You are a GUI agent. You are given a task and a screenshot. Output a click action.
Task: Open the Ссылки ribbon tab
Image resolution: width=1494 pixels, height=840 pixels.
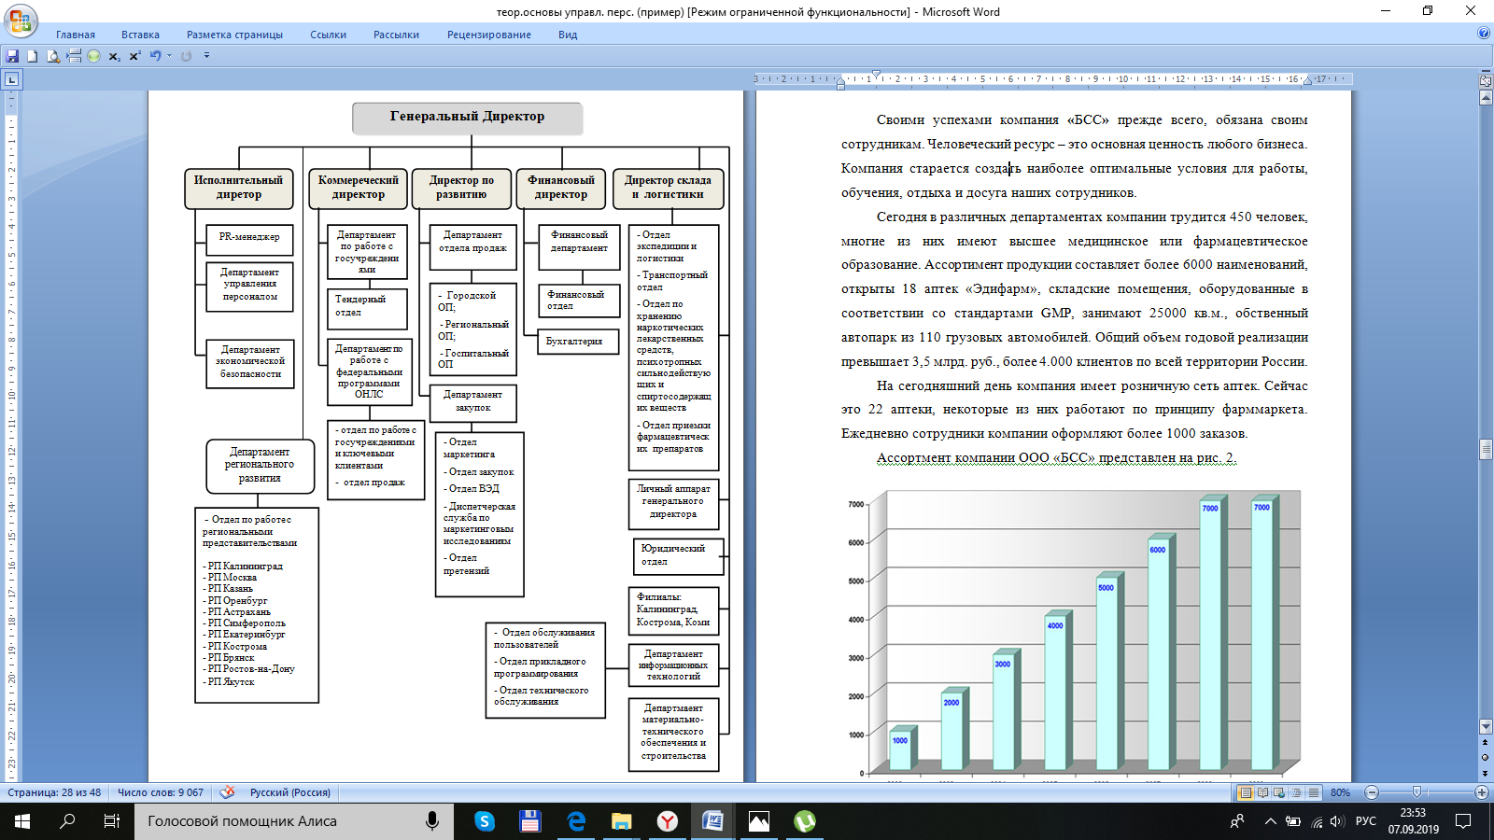coord(329,35)
